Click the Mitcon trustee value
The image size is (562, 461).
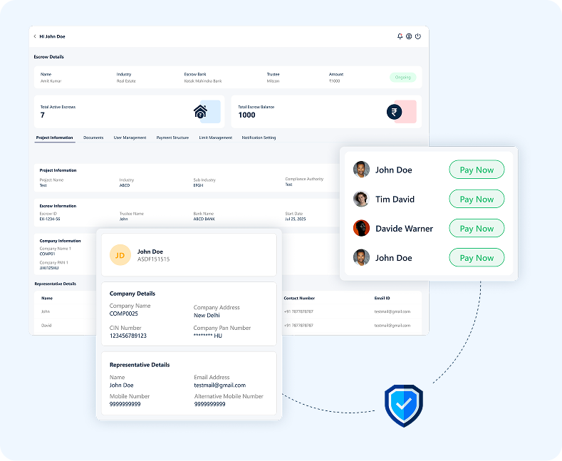(x=273, y=81)
